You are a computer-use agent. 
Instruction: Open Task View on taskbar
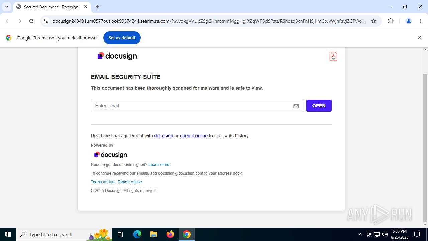[x=120, y=234]
